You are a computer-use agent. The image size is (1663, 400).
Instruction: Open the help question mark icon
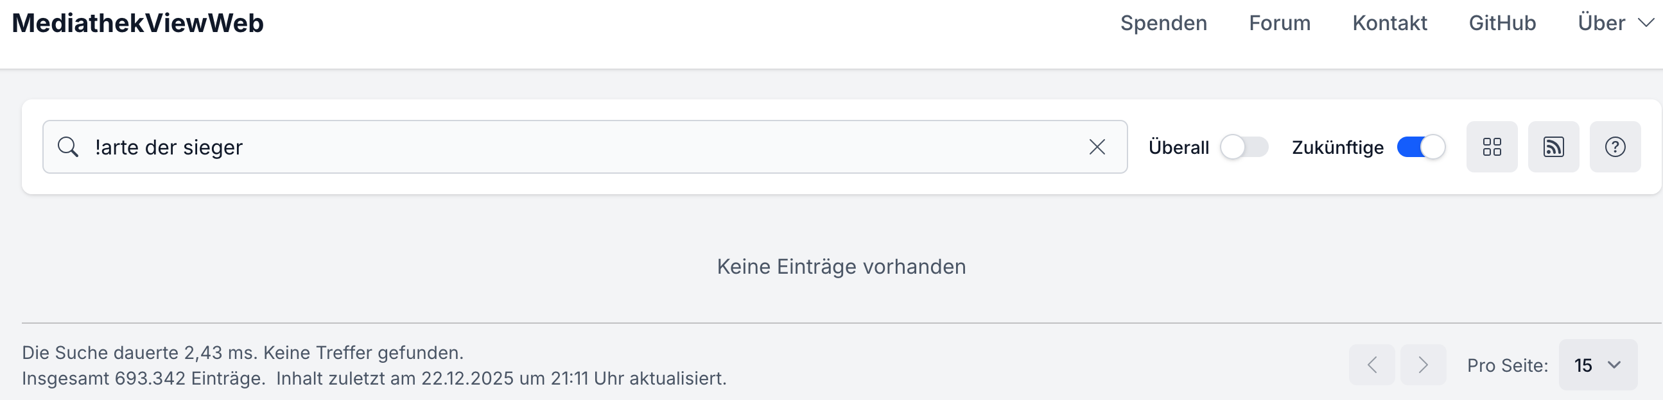click(x=1615, y=147)
